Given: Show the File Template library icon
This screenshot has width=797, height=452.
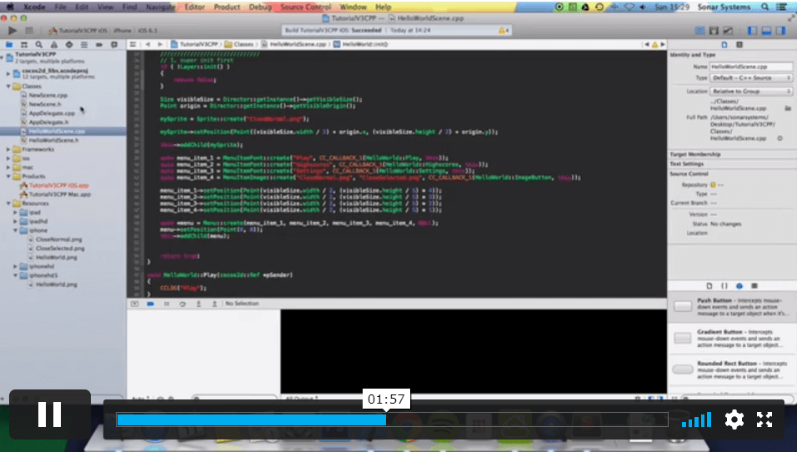Looking at the screenshot, I should (x=709, y=286).
